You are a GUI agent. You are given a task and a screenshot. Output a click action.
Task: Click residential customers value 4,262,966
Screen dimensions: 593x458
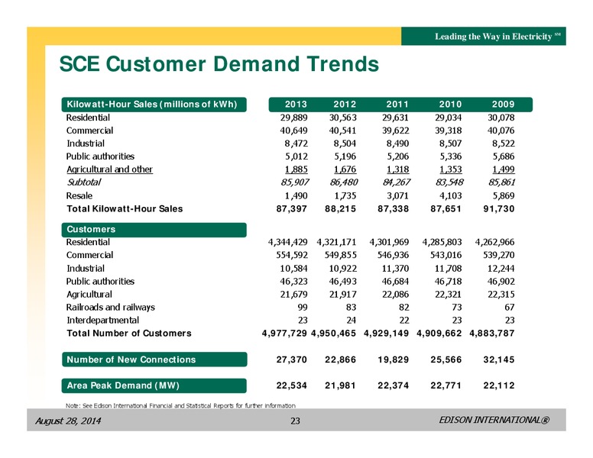[x=494, y=242]
